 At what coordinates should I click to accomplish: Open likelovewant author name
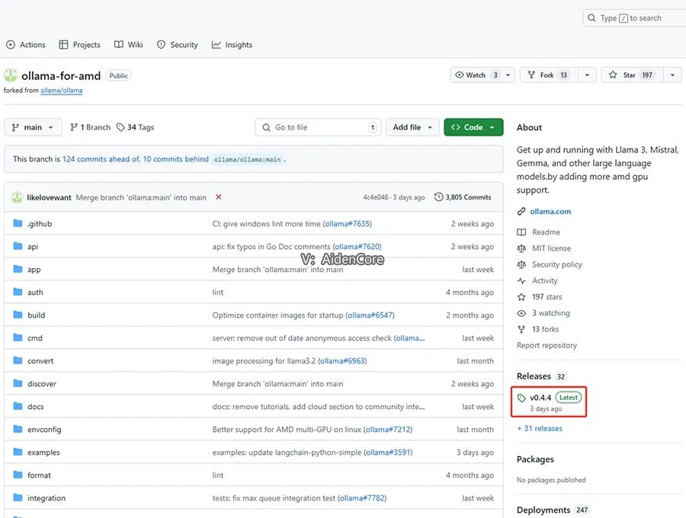[x=49, y=197]
